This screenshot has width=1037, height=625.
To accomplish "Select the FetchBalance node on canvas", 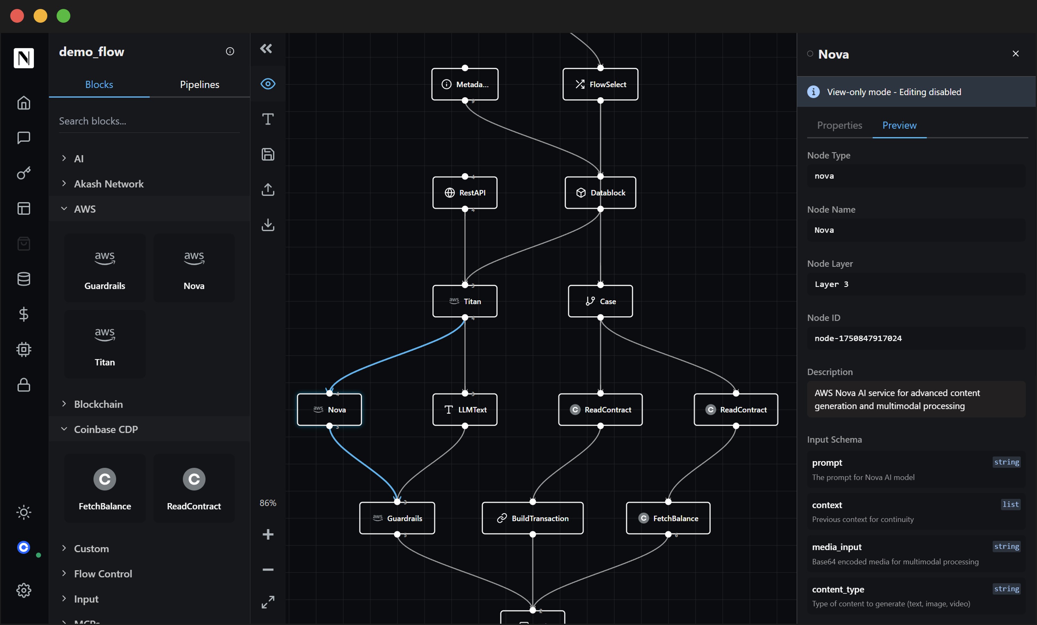I will pyautogui.click(x=668, y=518).
